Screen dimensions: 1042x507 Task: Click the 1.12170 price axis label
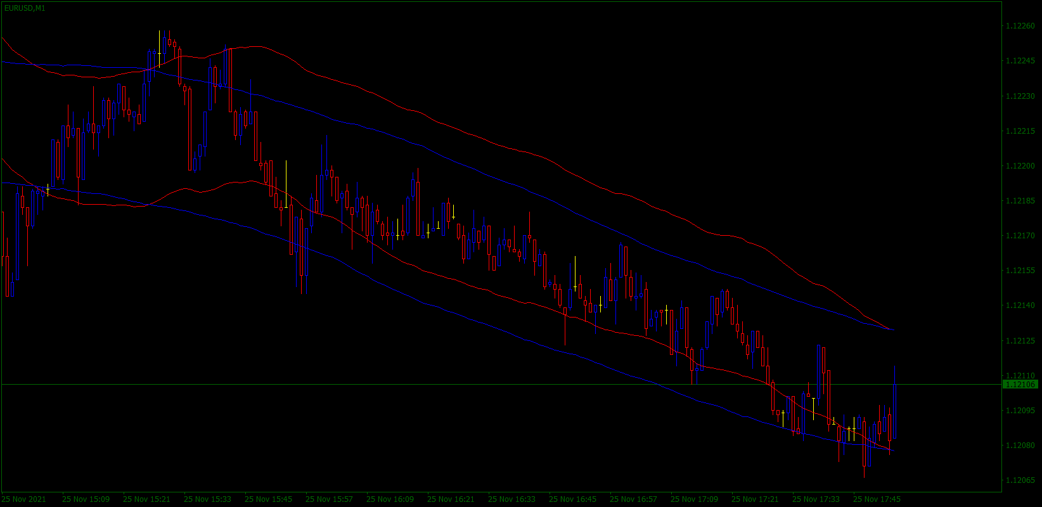[1020, 236]
